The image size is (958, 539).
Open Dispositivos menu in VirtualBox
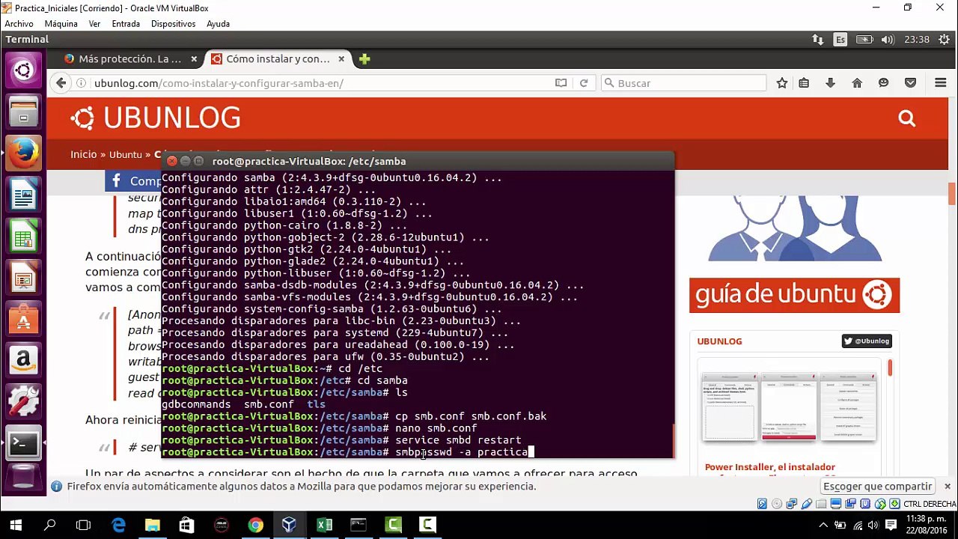click(x=173, y=24)
